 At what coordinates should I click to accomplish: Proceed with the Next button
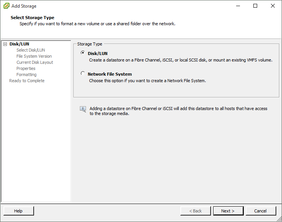pyautogui.click(x=228, y=211)
